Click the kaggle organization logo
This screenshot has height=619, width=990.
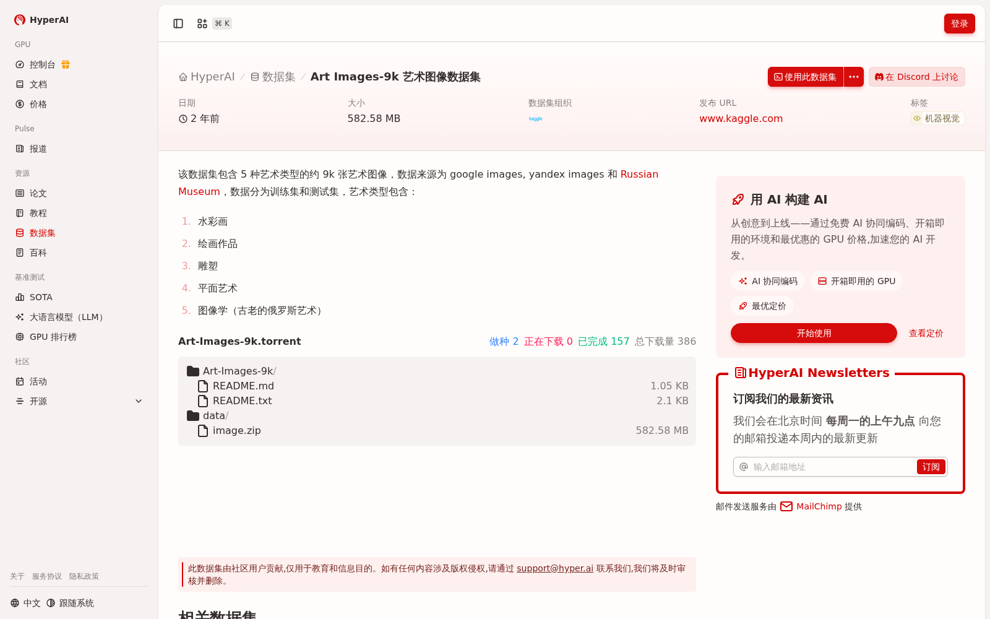pyautogui.click(x=536, y=118)
